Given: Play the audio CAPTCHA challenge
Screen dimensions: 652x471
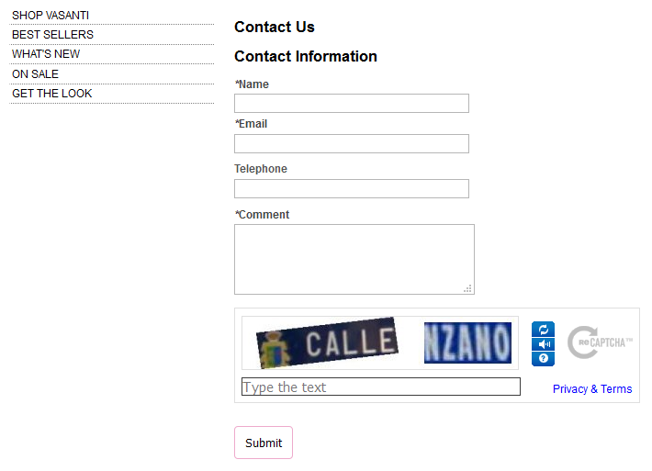Looking at the screenshot, I should pyautogui.click(x=543, y=344).
